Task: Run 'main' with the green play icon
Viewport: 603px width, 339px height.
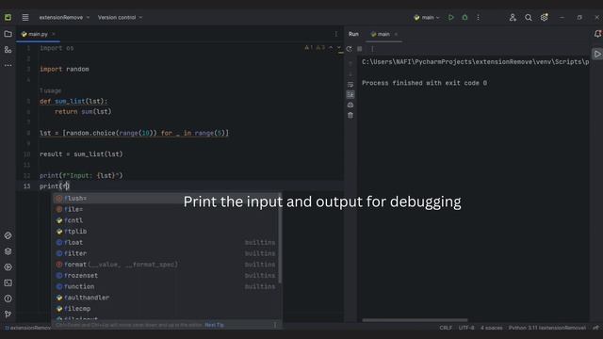Action: [450, 17]
